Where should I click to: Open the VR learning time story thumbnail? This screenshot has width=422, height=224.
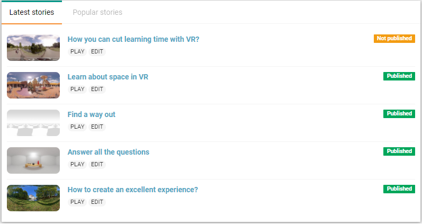[x=33, y=48]
